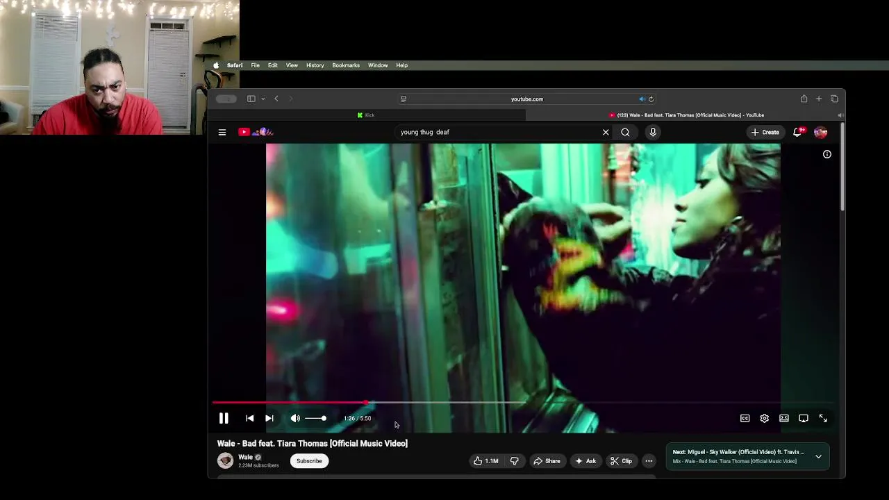
Task: Open the View menu
Action: click(x=292, y=65)
